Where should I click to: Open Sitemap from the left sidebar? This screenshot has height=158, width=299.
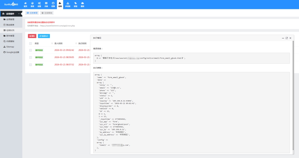click(x=10, y=47)
